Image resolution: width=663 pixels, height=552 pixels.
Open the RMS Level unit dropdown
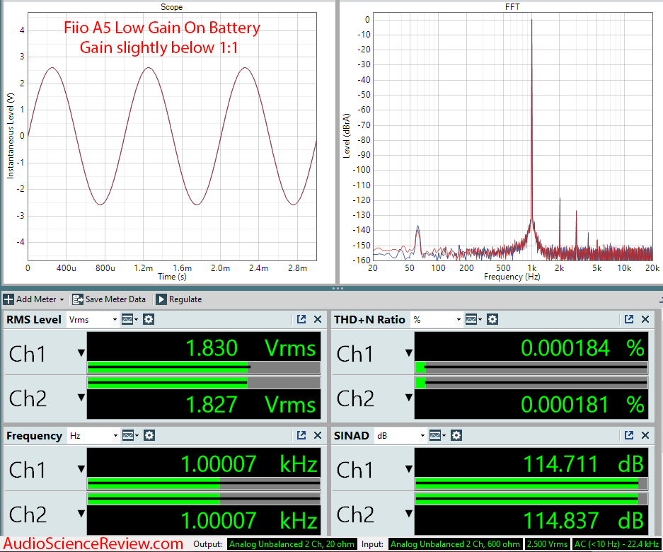pyautogui.click(x=93, y=320)
